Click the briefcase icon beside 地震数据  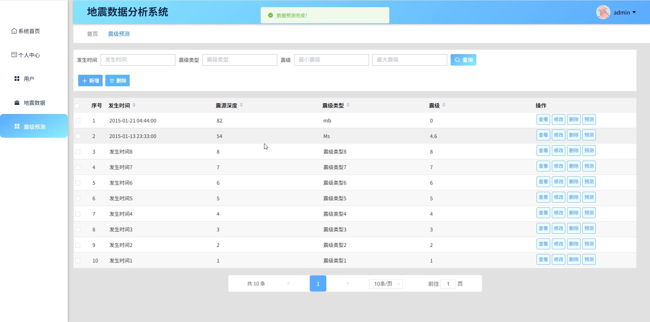(17, 103)
